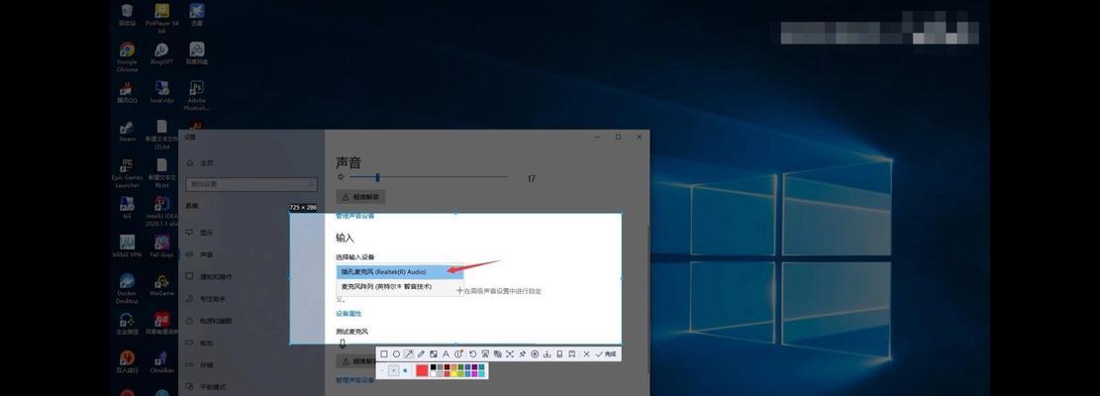The image size is (1100, 396).
Task: Click the speaker icon beside volume slider
Action: pos(342,178)
